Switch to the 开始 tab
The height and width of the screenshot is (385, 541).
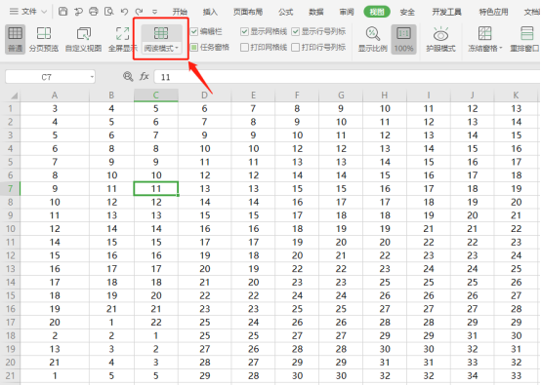pyautogui.click(x=180, y=12)
